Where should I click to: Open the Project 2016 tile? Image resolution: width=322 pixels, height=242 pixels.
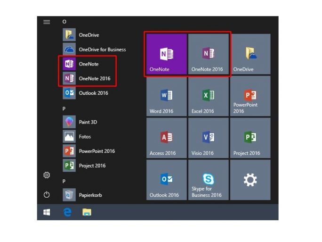coord(250,138)
